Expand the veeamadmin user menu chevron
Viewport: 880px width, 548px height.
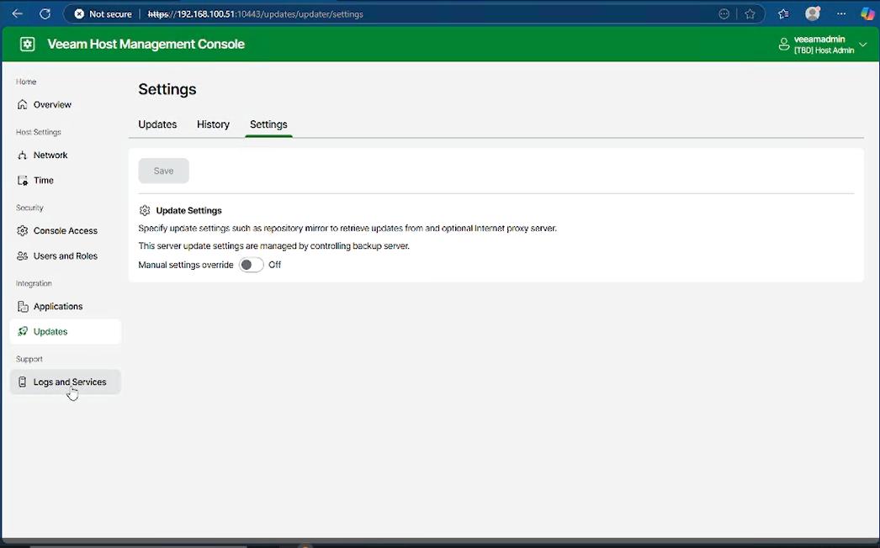[x=863, y=45]
